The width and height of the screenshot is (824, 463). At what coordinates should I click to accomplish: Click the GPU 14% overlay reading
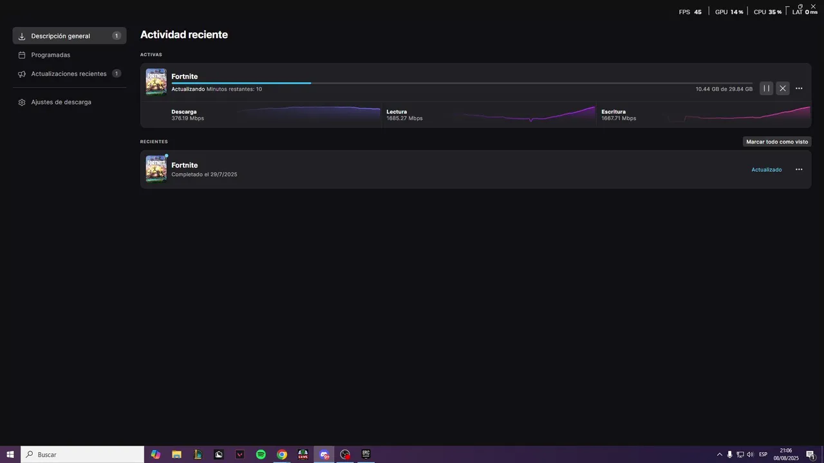[x=729, y=12]
